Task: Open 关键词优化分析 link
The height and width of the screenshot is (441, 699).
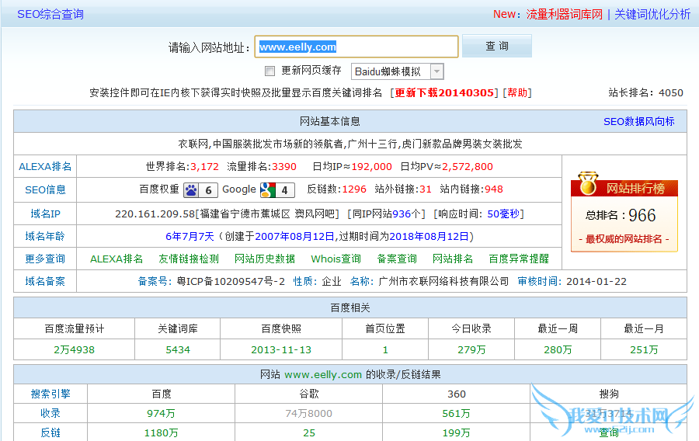Action: point(652,14)
